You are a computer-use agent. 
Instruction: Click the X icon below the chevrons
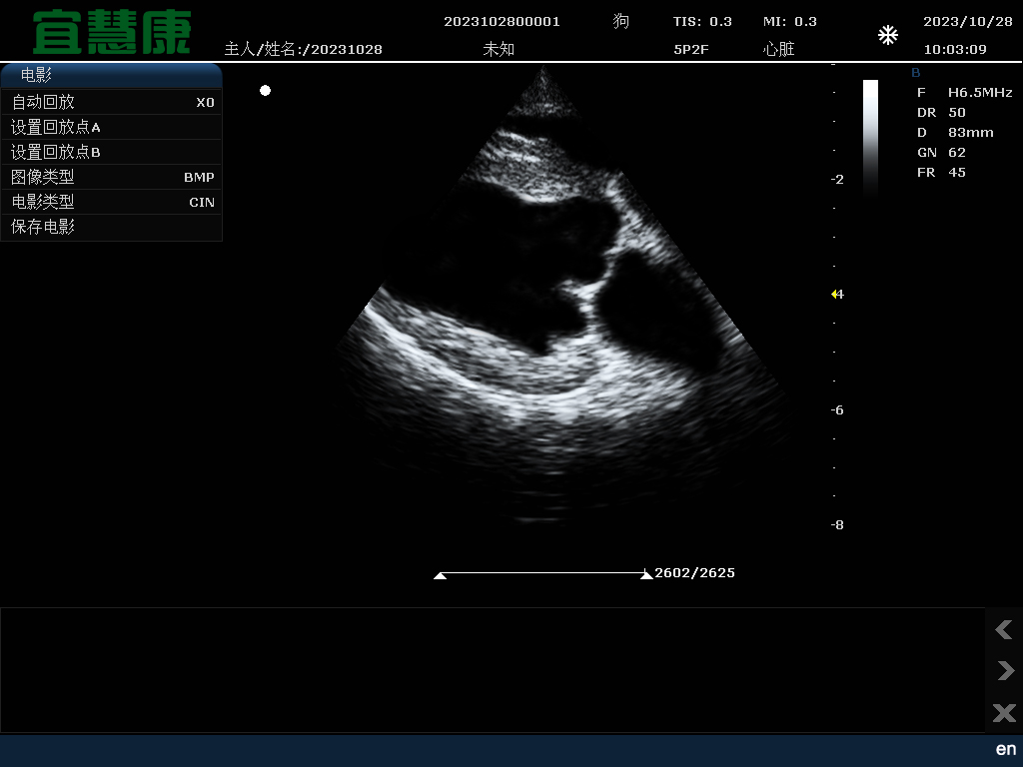[1004, 712]
